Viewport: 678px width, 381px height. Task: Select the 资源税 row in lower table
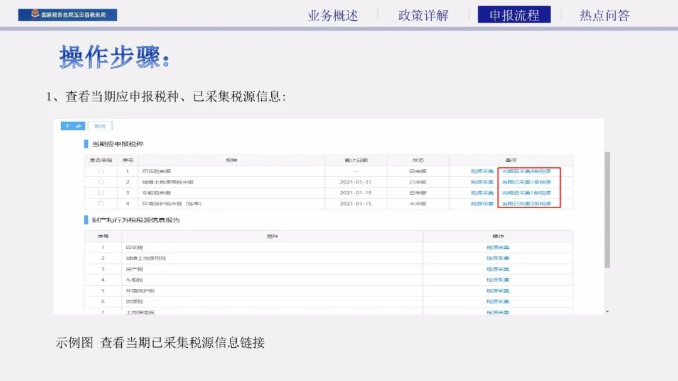(328, 301)
